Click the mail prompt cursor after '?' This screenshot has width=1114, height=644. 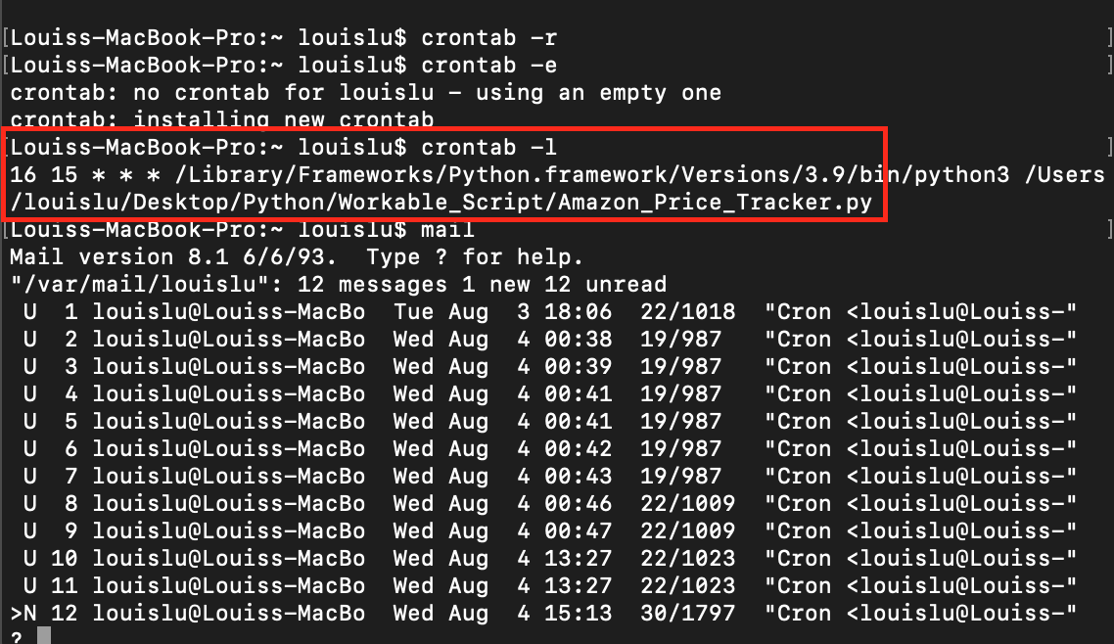tap(44, 636)
